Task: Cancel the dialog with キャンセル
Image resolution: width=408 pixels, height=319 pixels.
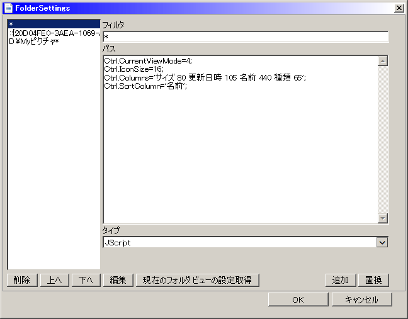Action: (x=361, y=300)
